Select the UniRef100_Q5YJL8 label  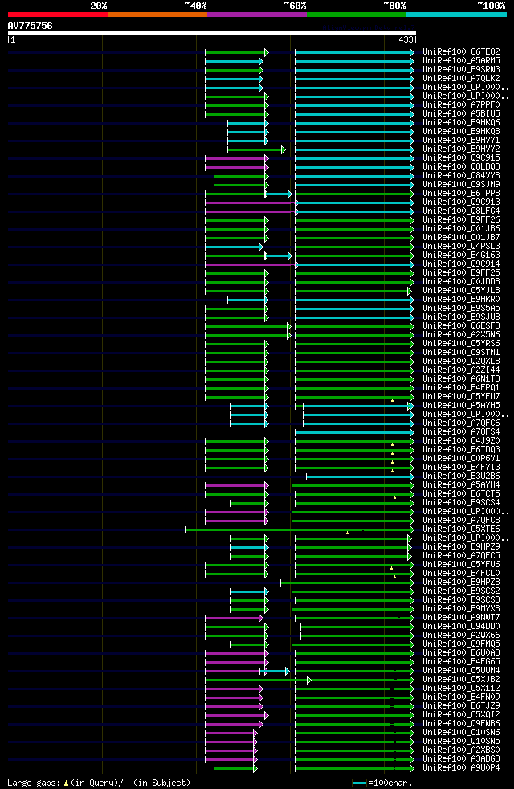click(461, 291)
